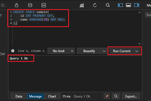Toggle the bottom panel layout

coord(128,5)
